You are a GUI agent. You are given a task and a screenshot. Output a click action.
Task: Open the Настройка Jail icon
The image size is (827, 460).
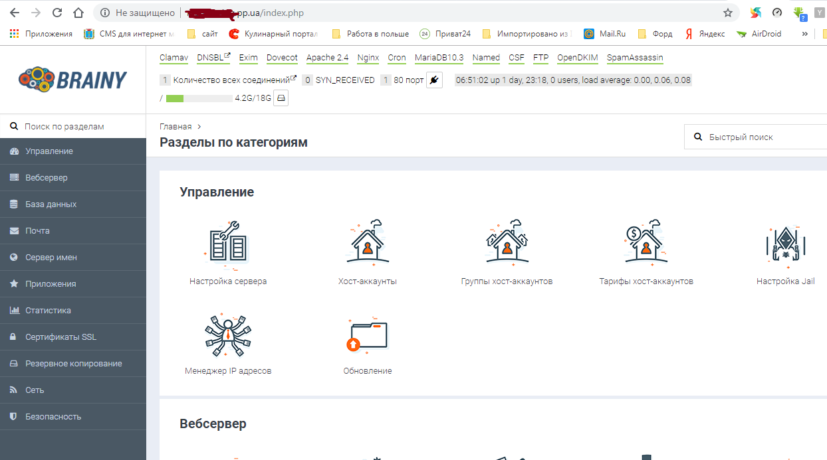point(786,244)
